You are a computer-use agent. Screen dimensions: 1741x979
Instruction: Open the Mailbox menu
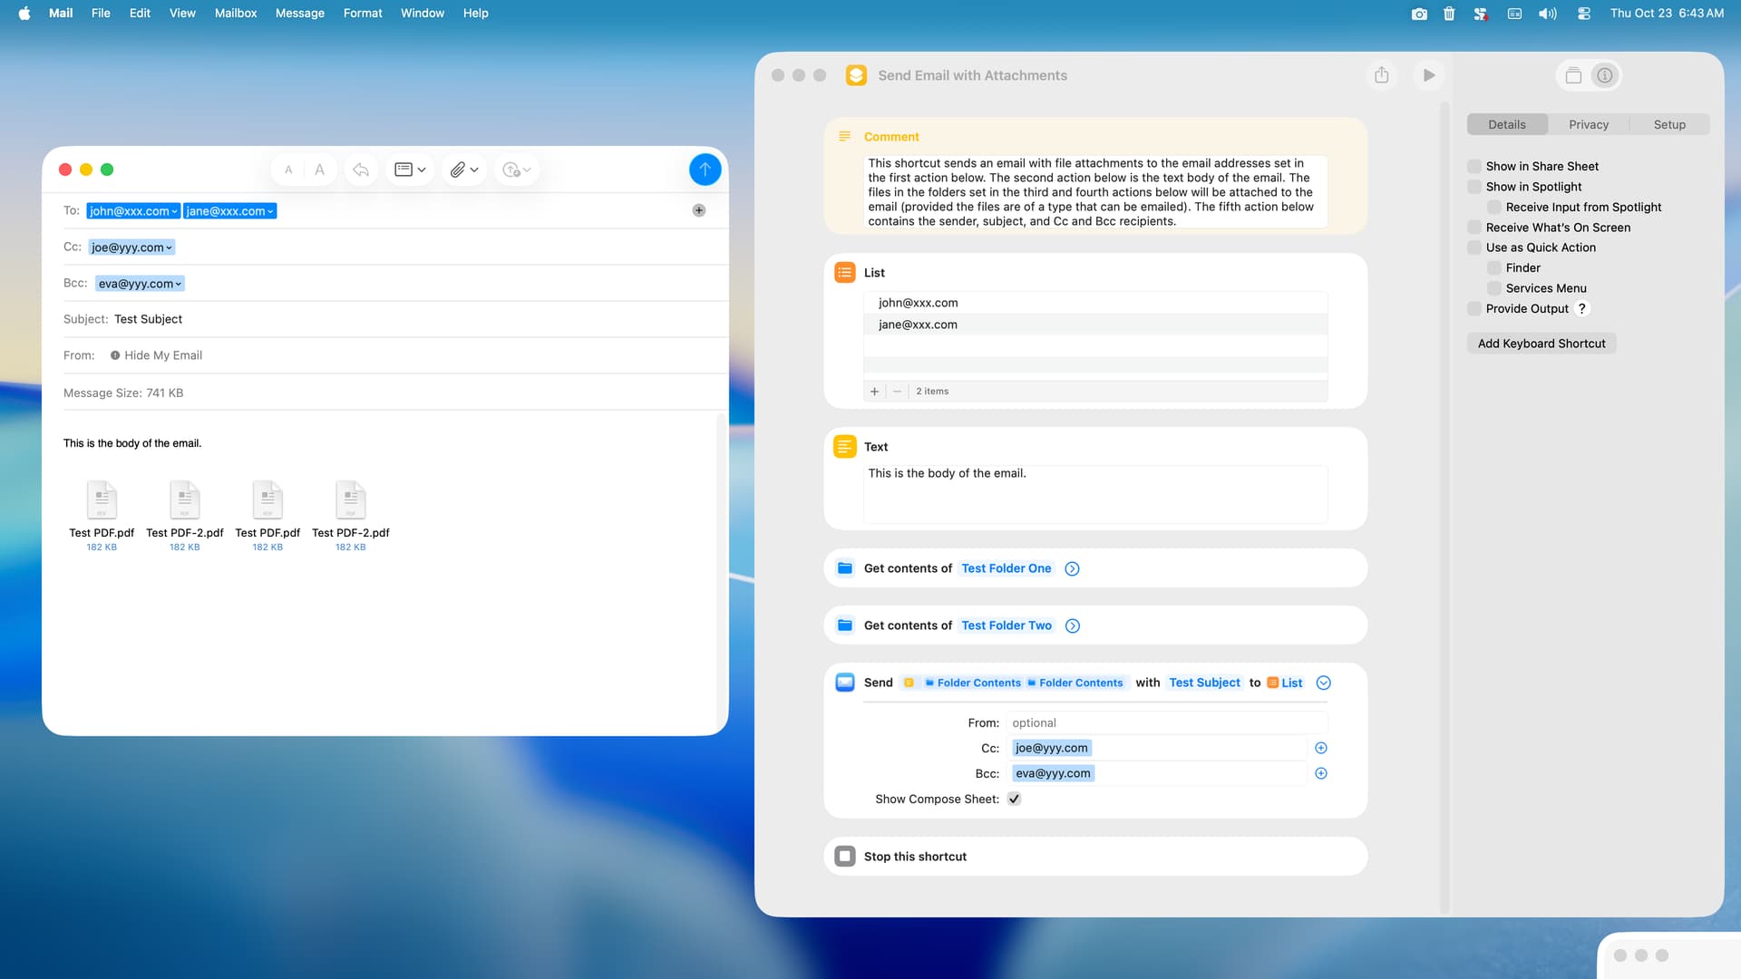pos(236,13)
